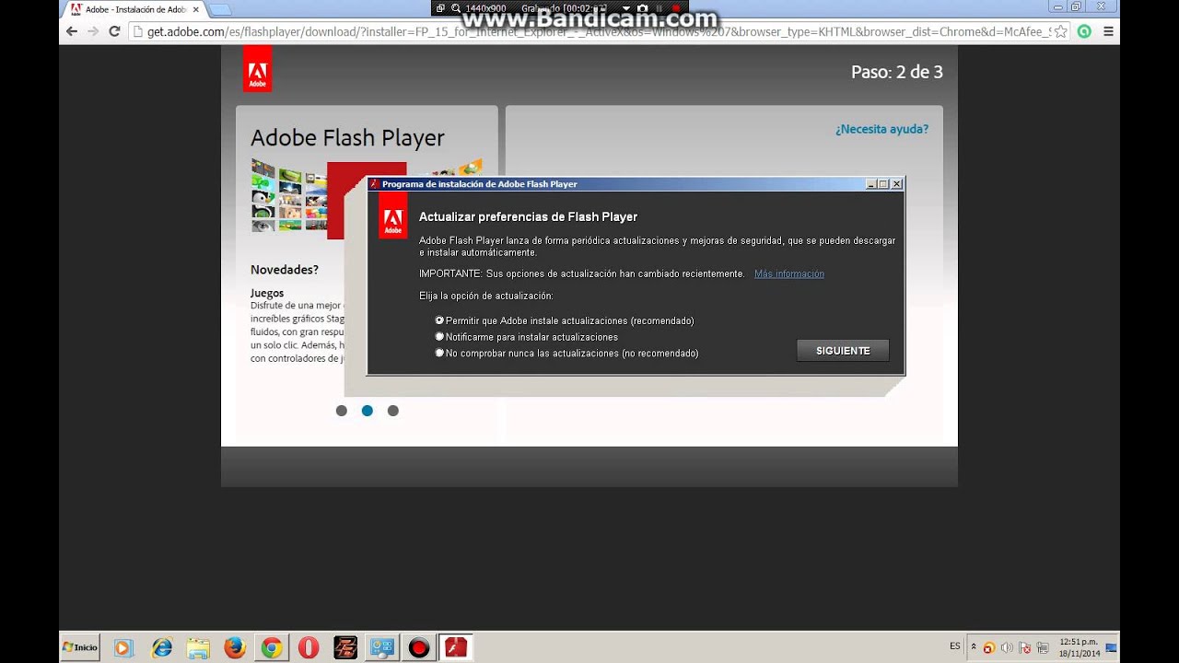This screenshot has height=663, width=1179.
Task: Click the Adobe Flash Player page title
Action: click(347, 138)
